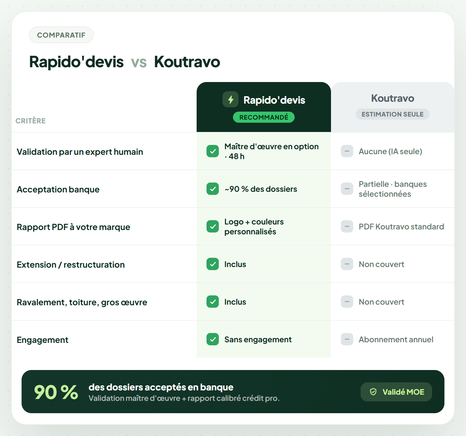
Task: Click the vs separator in the title
Action: 139,63
